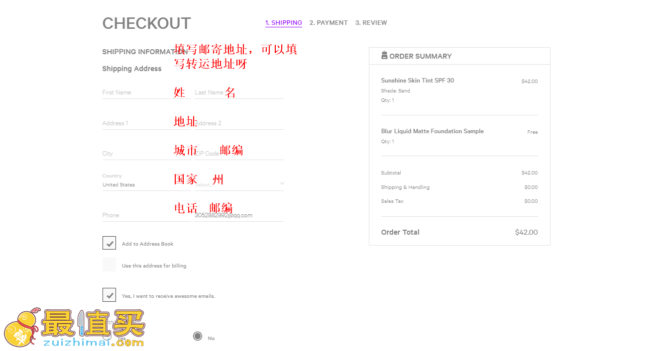The width and height of the screenshot is (669, 351).
Task: Open the 1. SHIPPING step tab
Action: 284,23
